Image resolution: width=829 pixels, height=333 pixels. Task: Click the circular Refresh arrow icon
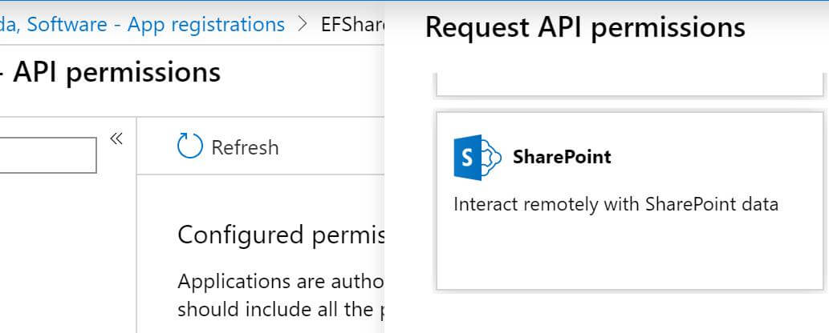click(190, 146)
